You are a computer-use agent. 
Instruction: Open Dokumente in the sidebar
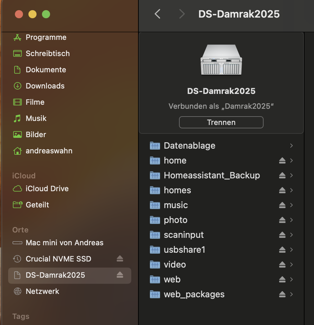click(69, 70)
